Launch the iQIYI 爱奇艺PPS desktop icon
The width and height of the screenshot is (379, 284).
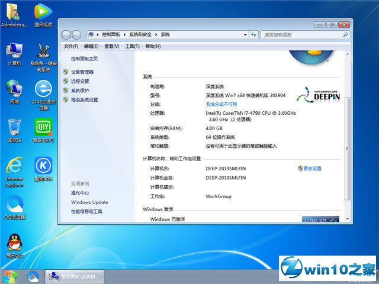pyautogui.click(x=43, y=130)
